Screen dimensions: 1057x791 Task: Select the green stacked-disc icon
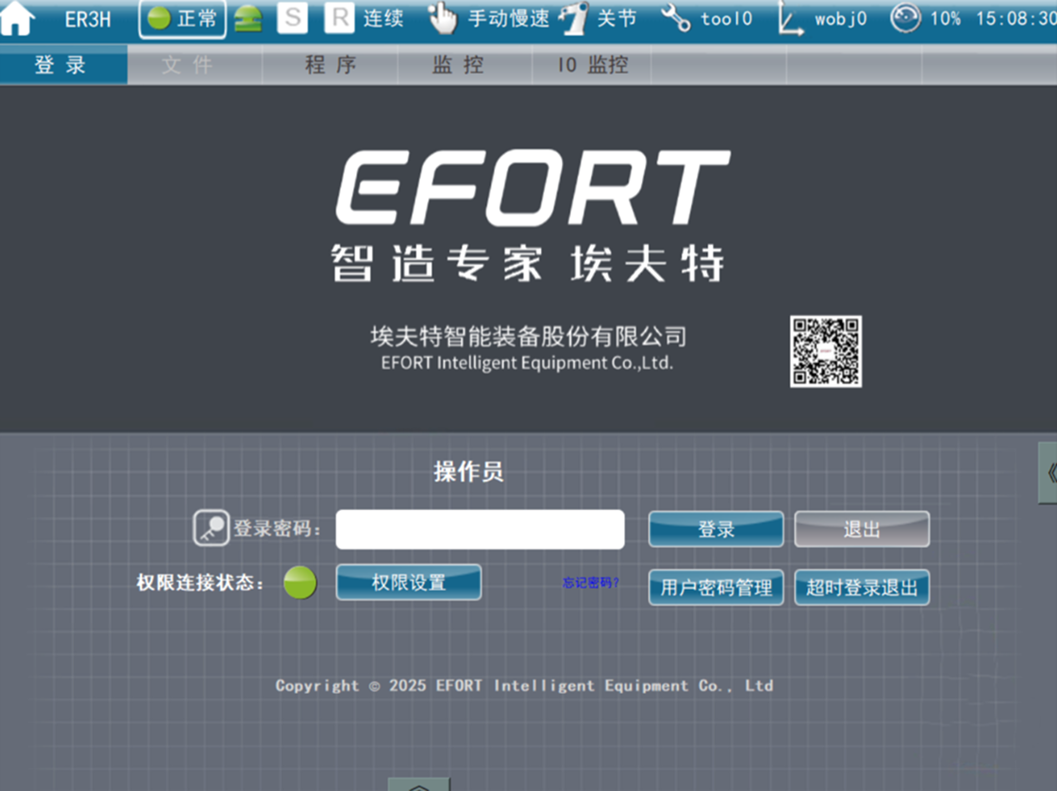tap(248, 19)
